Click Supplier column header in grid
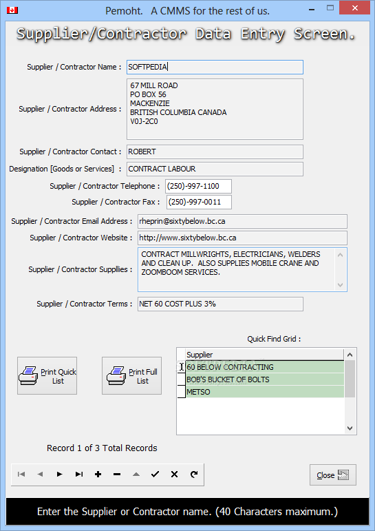This screenshot has width=375, height=531. pos(265,355)
